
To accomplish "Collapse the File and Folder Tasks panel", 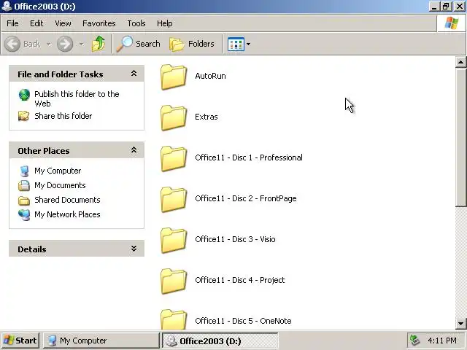I will pyautogui.click(x=134, y=74).
